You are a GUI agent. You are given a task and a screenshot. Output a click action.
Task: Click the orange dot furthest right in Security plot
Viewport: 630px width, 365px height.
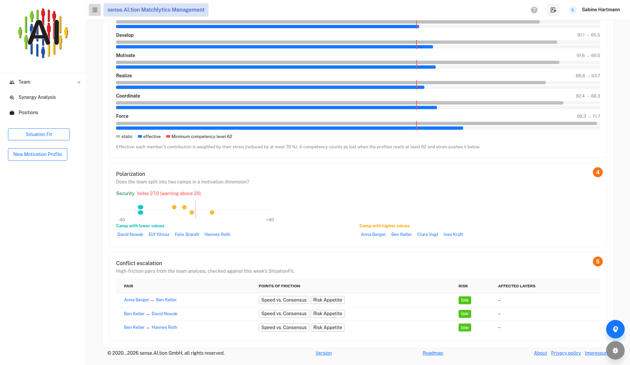[212, 212]
